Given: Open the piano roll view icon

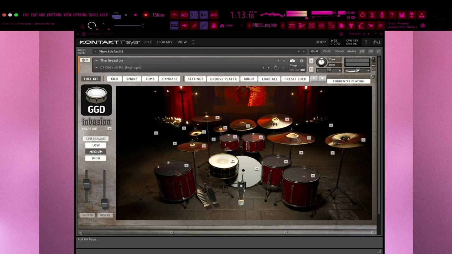Looking at the screenshot, I should (x=301, y=25).
